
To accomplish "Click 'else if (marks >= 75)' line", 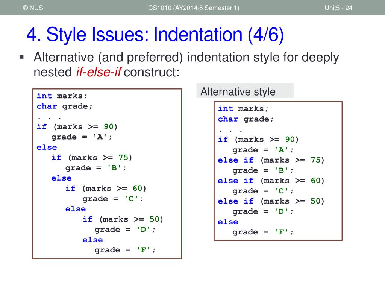I will [x=271, y=160].
